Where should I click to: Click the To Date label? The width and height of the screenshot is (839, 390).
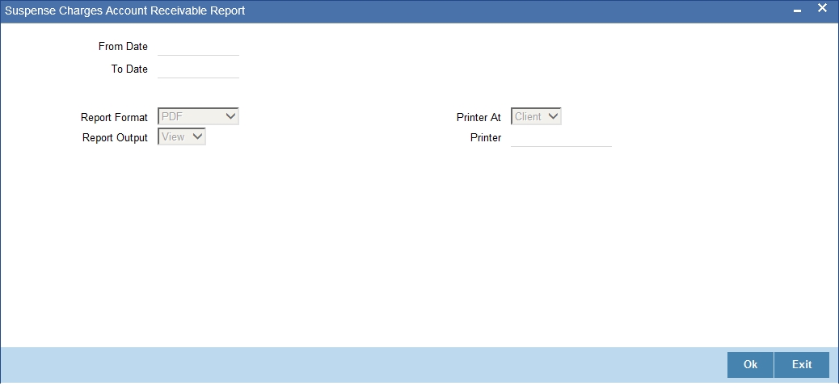click(x=129, y=69)
